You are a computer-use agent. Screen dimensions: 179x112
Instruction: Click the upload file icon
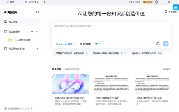click(158, 44)
